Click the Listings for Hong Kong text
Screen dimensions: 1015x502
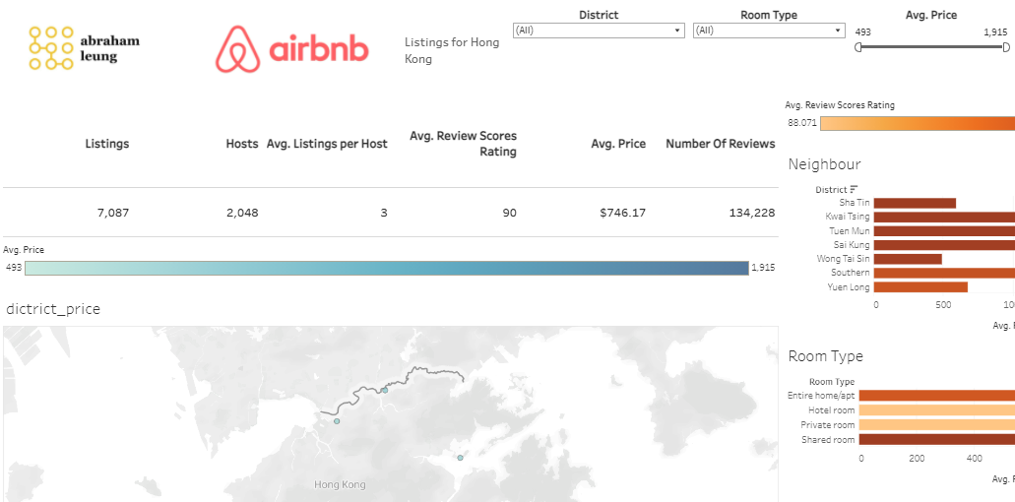(x=452, y=50)
